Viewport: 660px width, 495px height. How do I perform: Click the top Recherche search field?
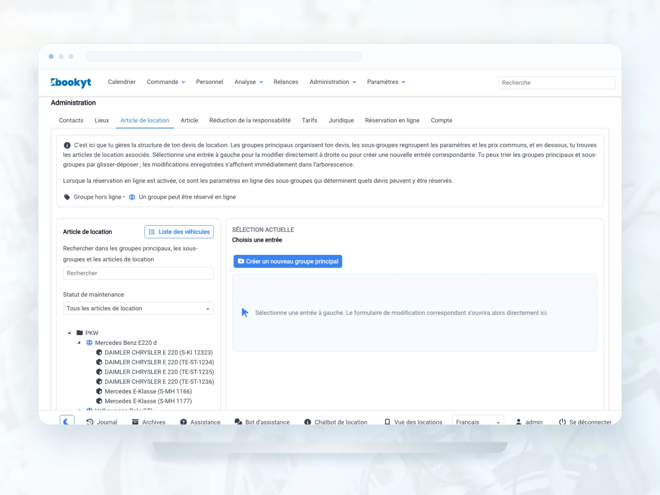coord(556,82)
